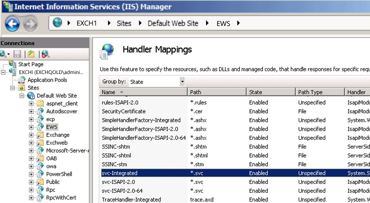370x203 pixels.
Task: Click the owa application icon
Action: (x=40, y=166)
